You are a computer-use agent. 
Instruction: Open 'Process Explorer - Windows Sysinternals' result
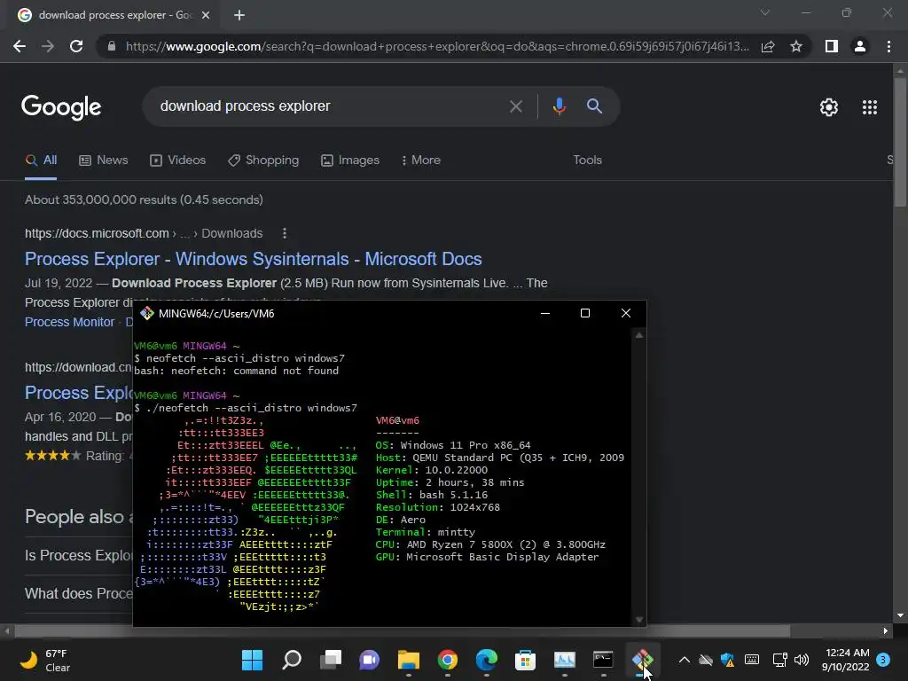tap(253, 259)
